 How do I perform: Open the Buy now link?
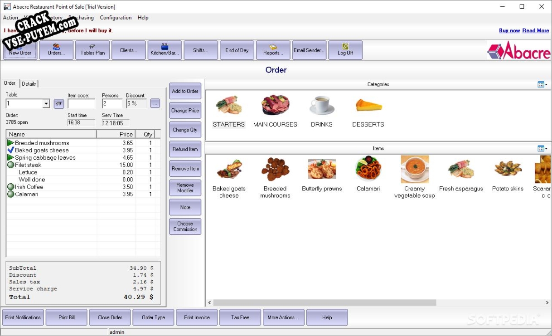(509, 30)
